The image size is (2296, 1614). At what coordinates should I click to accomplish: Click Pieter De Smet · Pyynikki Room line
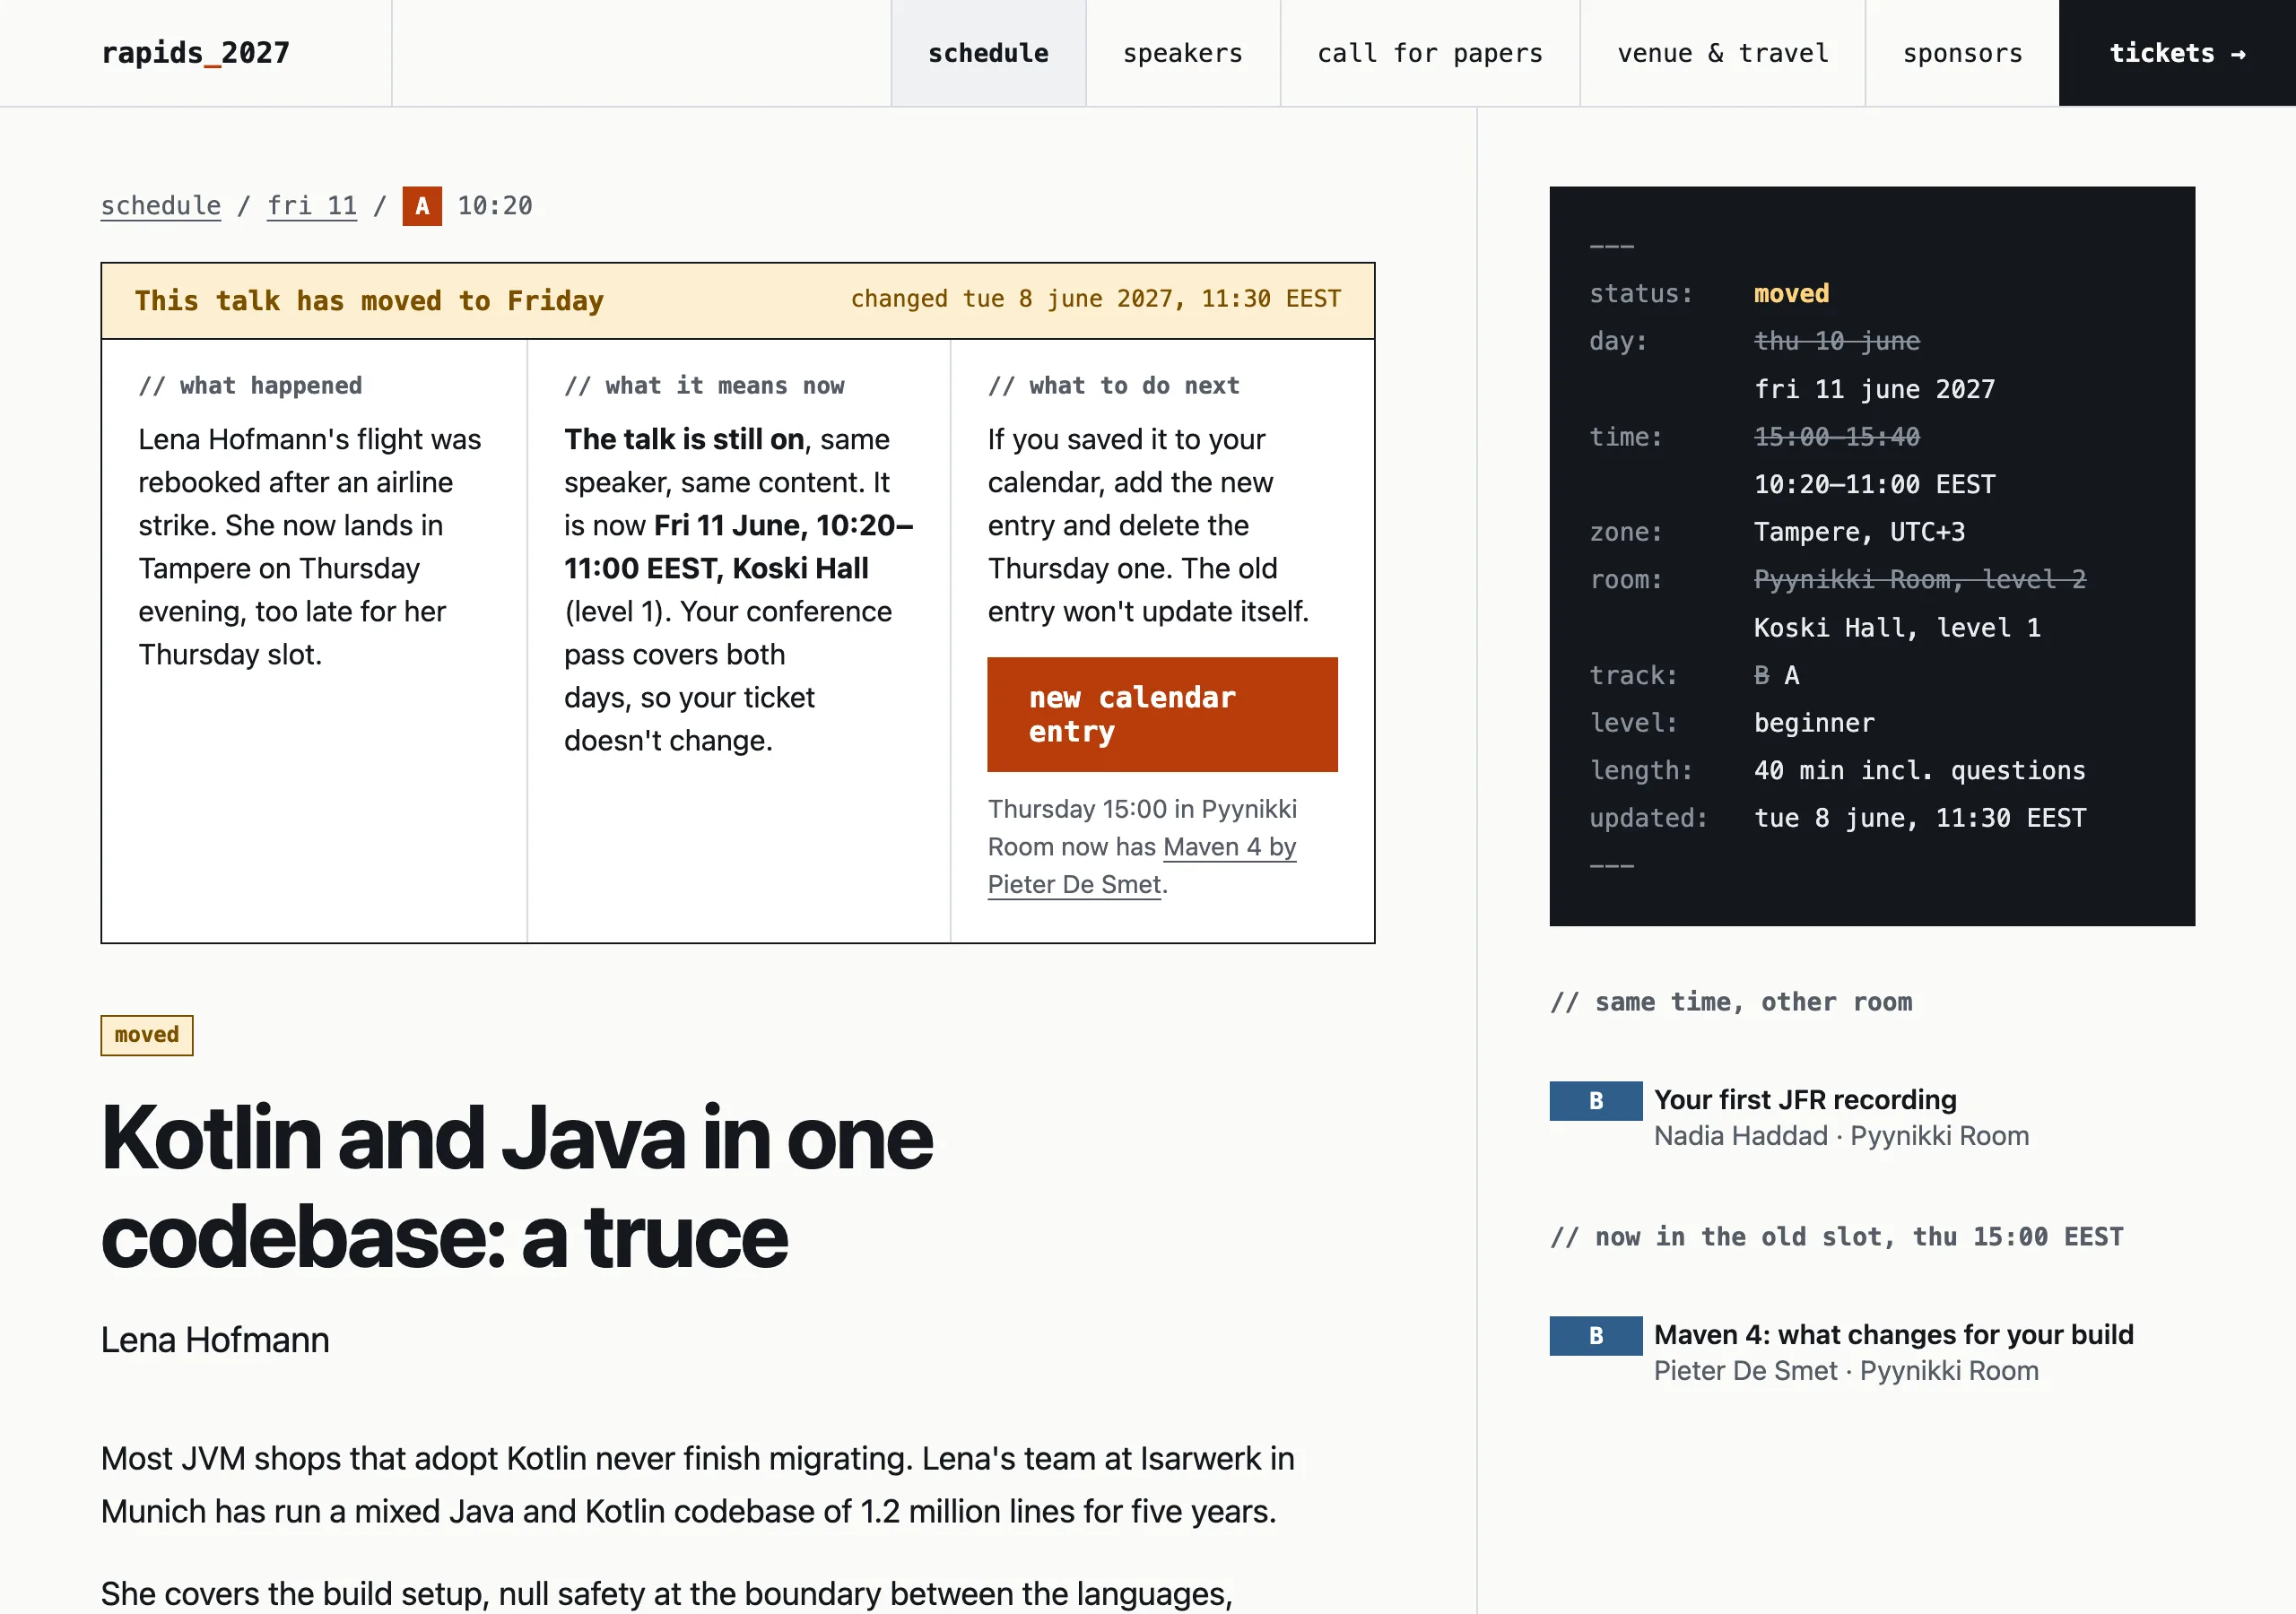[1846, 1371]
